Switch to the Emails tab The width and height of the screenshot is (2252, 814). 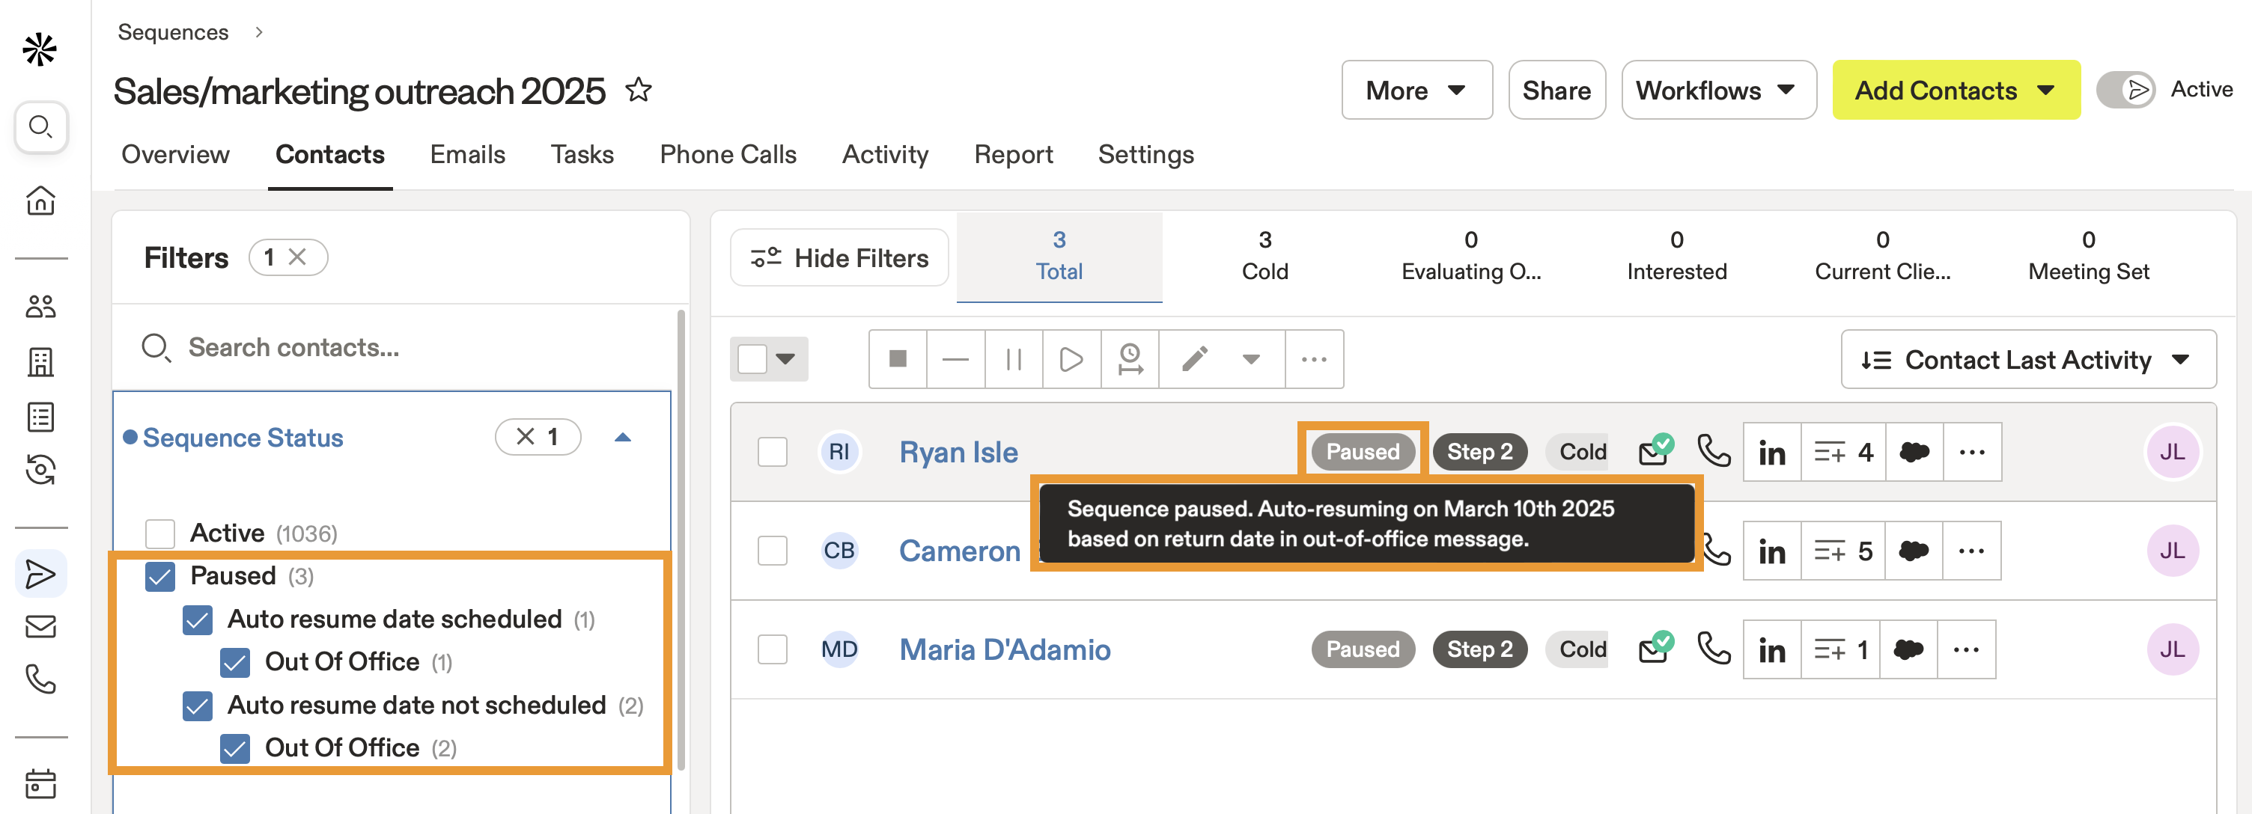pyautogui.click(x=468, y=155)
